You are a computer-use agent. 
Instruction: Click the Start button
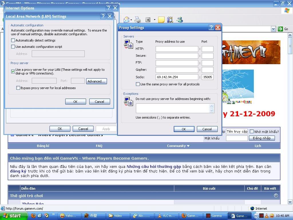coord(13,216)
